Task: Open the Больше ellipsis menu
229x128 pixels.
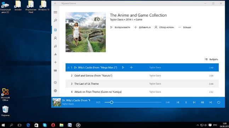Action: click(185, 27)
